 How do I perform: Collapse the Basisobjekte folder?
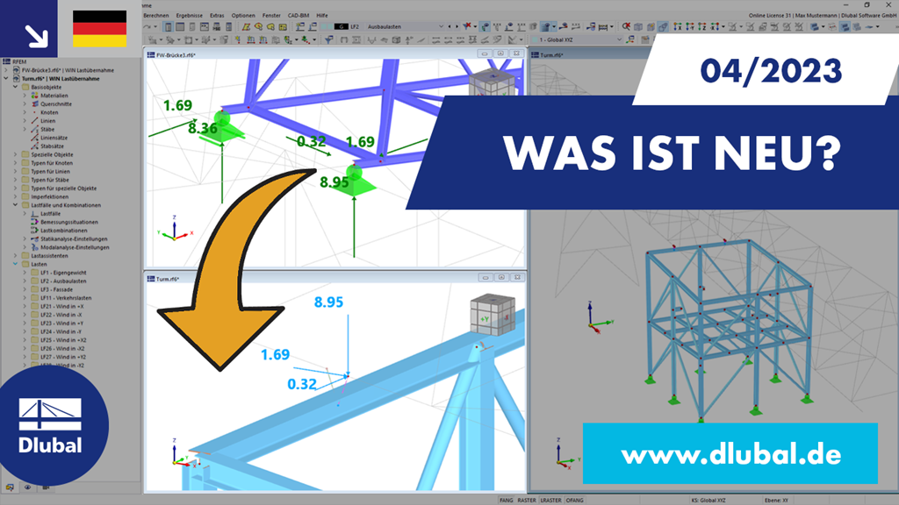16,87
